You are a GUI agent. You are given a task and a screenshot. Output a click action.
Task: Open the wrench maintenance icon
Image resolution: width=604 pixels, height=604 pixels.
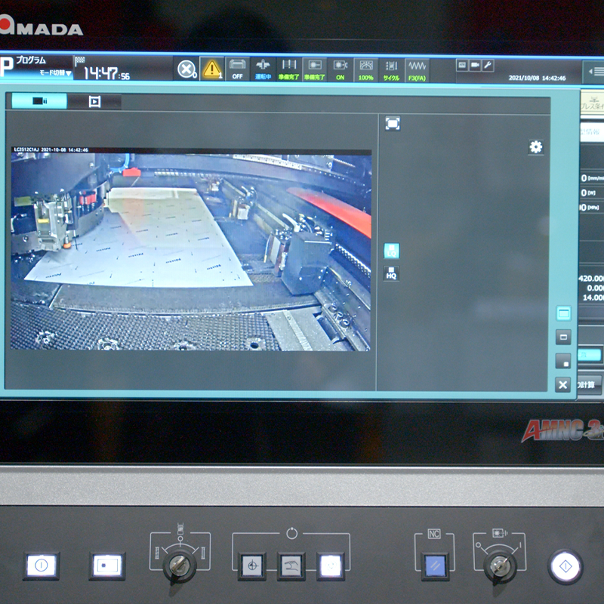[488, 66]
